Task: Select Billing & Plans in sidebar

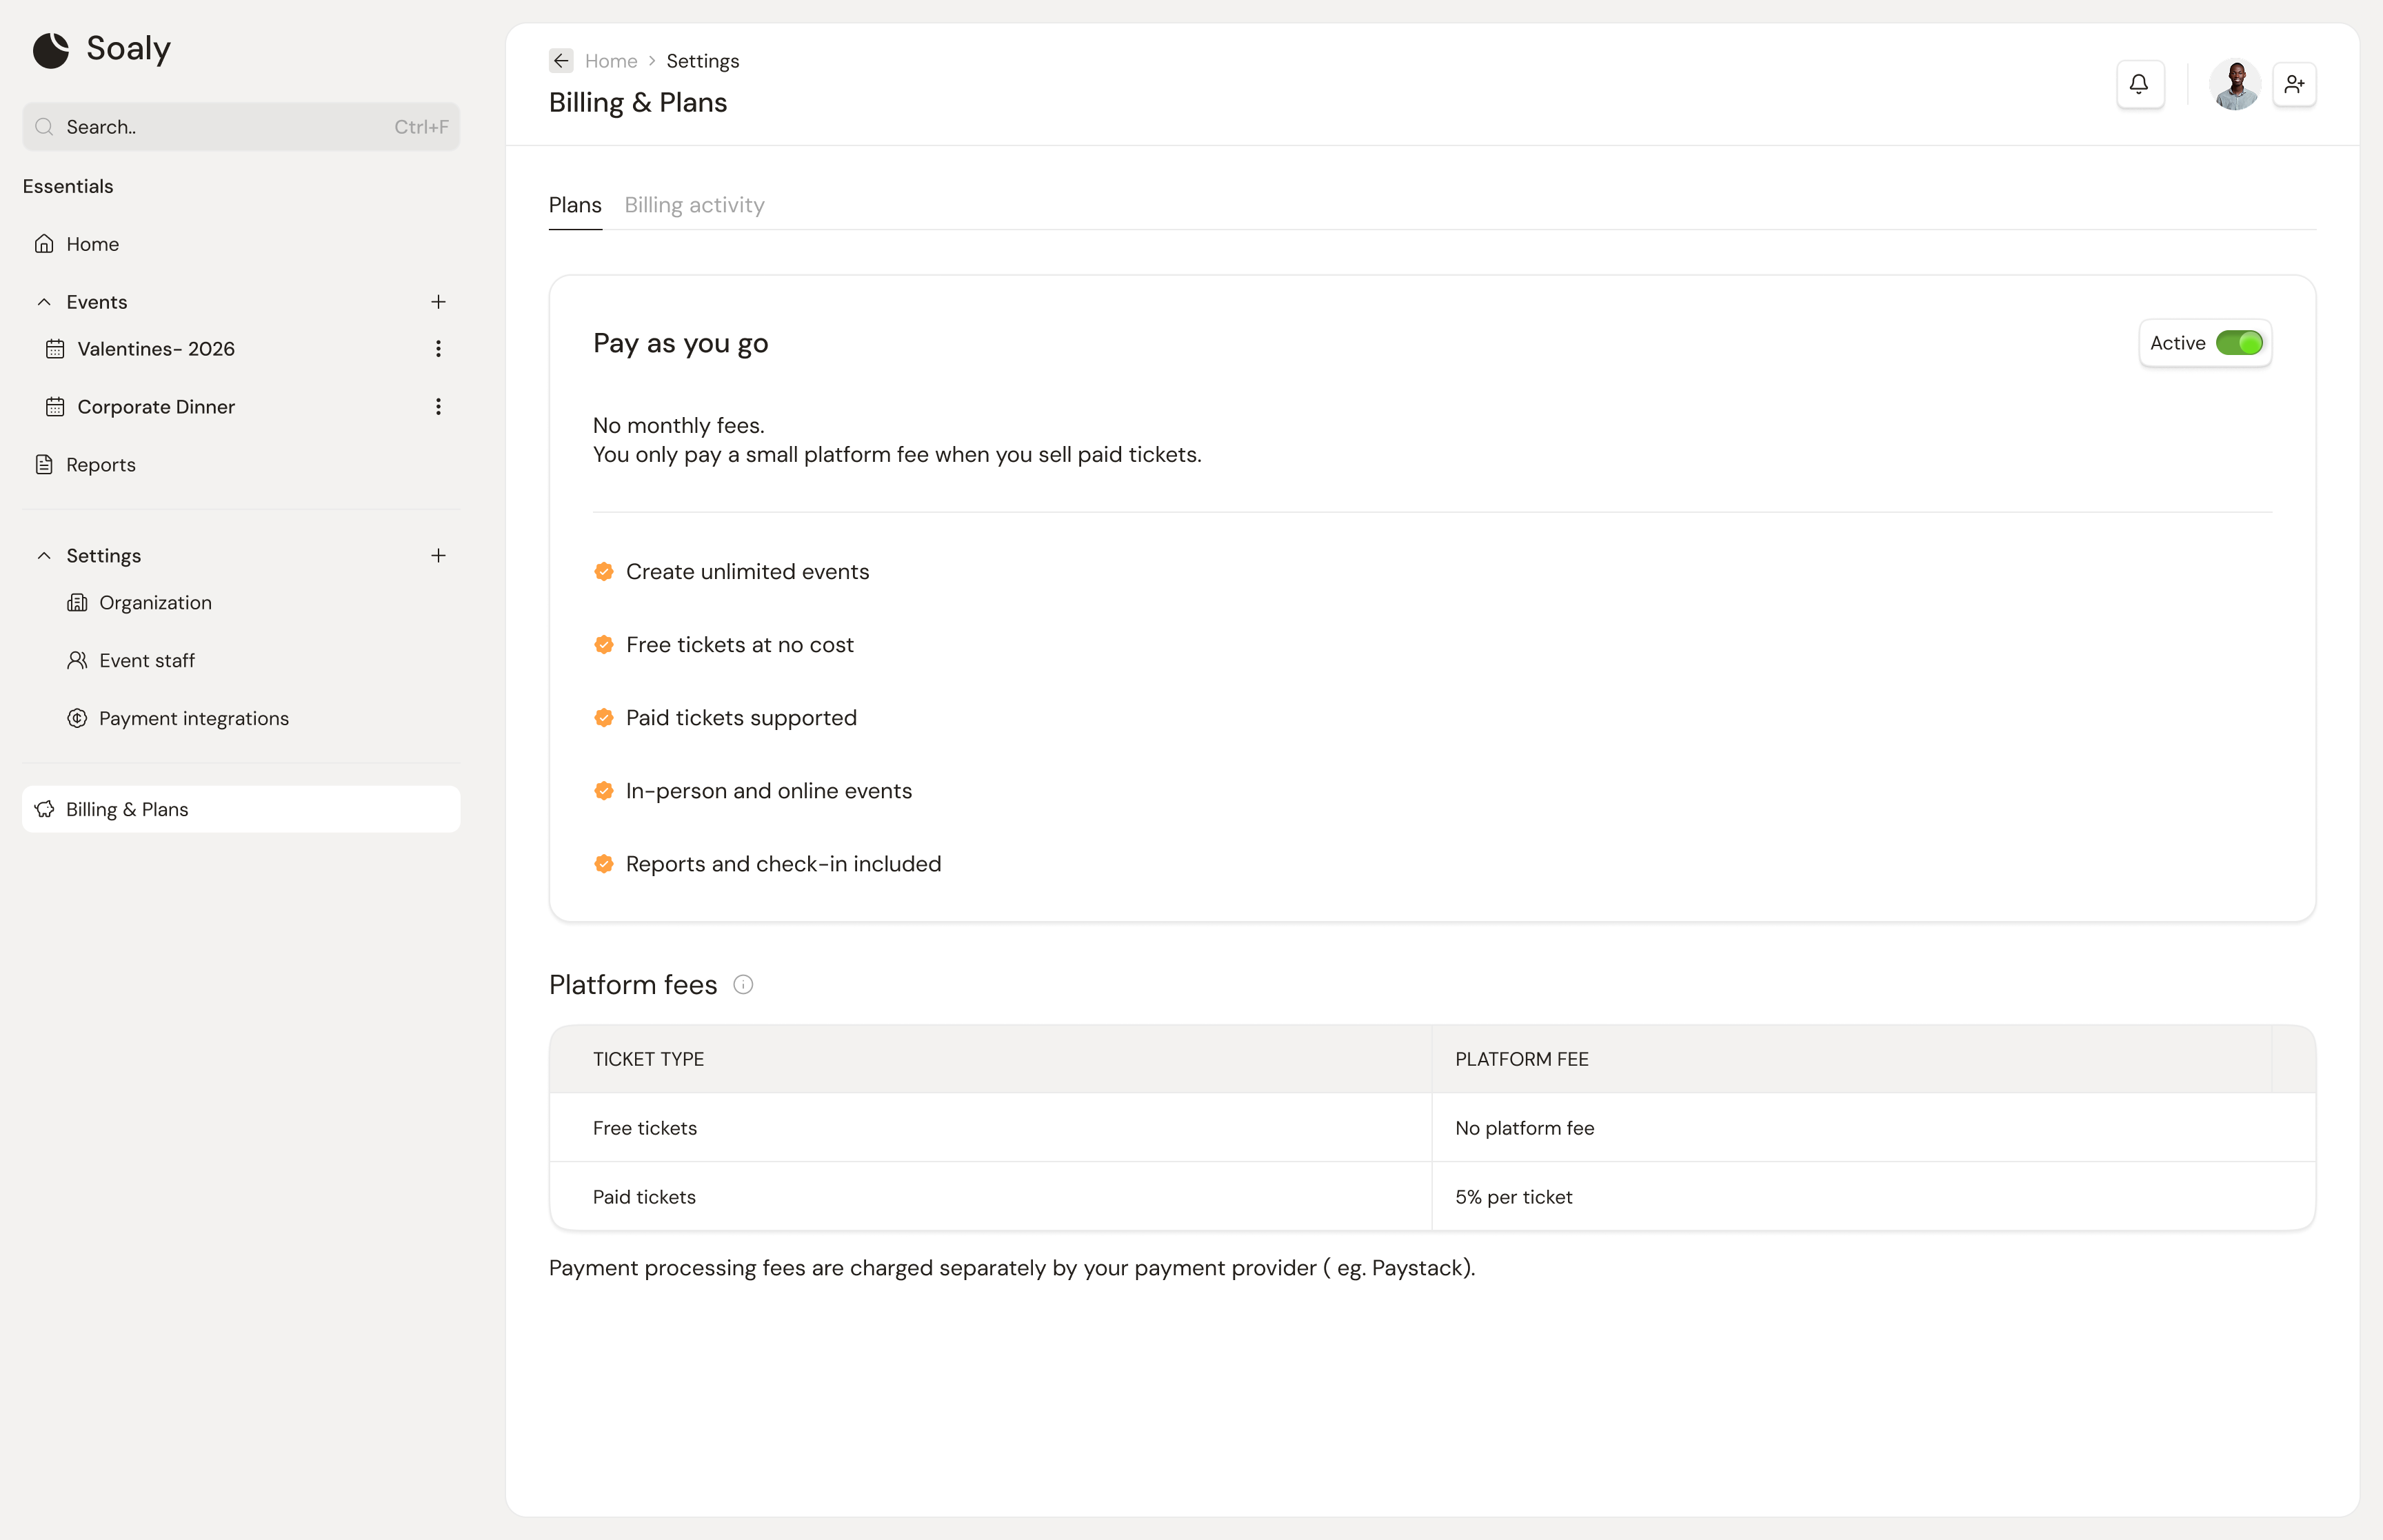Action: pyautogui.click(x=241, y=809)
